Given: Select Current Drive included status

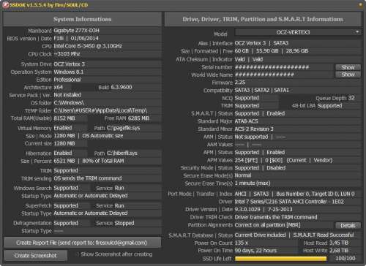Looking at the screenshot, I should pyautogui.click(x=260, y=235).
